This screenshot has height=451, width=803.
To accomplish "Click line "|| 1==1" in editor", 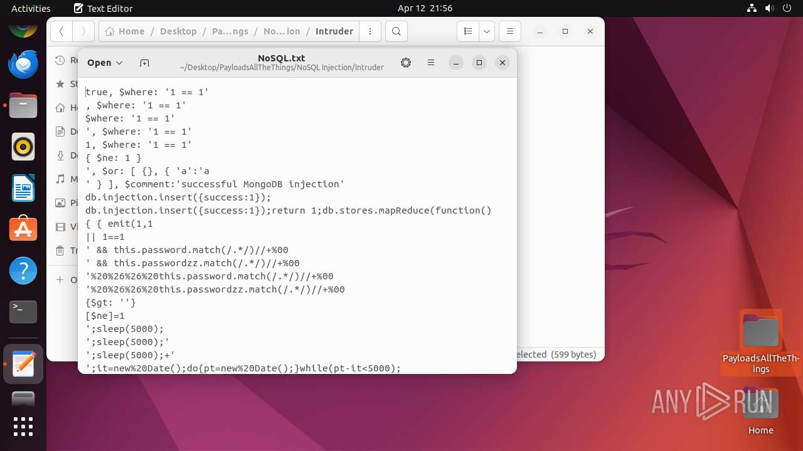I will 105,237.
